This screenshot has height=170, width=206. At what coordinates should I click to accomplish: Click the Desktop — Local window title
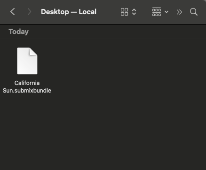69,12
